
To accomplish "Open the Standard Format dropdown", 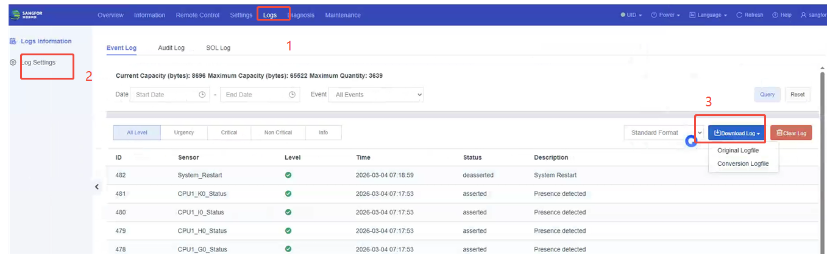I will tap(663, 132).
